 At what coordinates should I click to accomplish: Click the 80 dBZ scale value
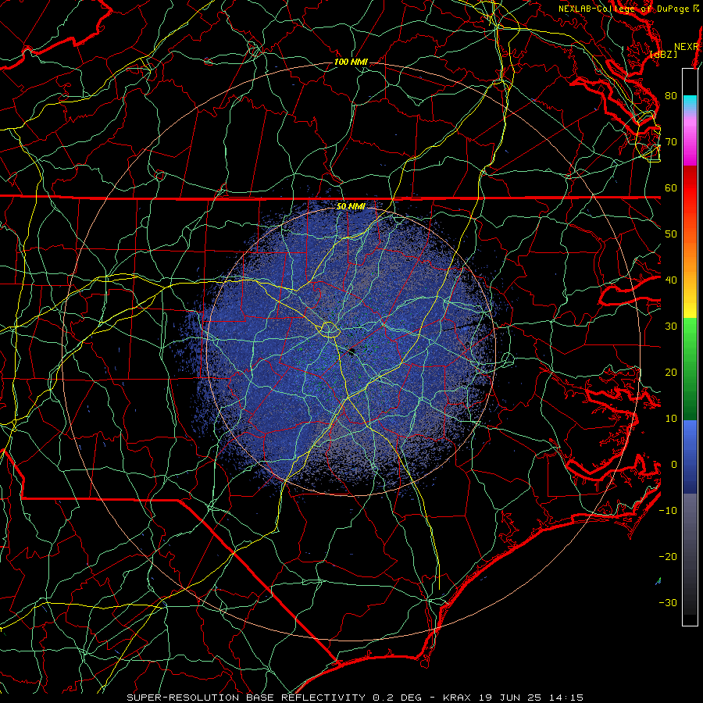click(x=671, y=96)
